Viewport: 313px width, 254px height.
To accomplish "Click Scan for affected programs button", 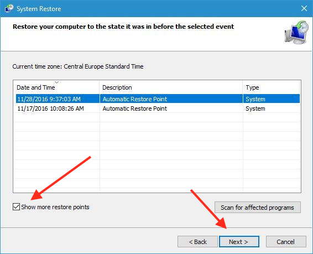I will click(258, 208).
